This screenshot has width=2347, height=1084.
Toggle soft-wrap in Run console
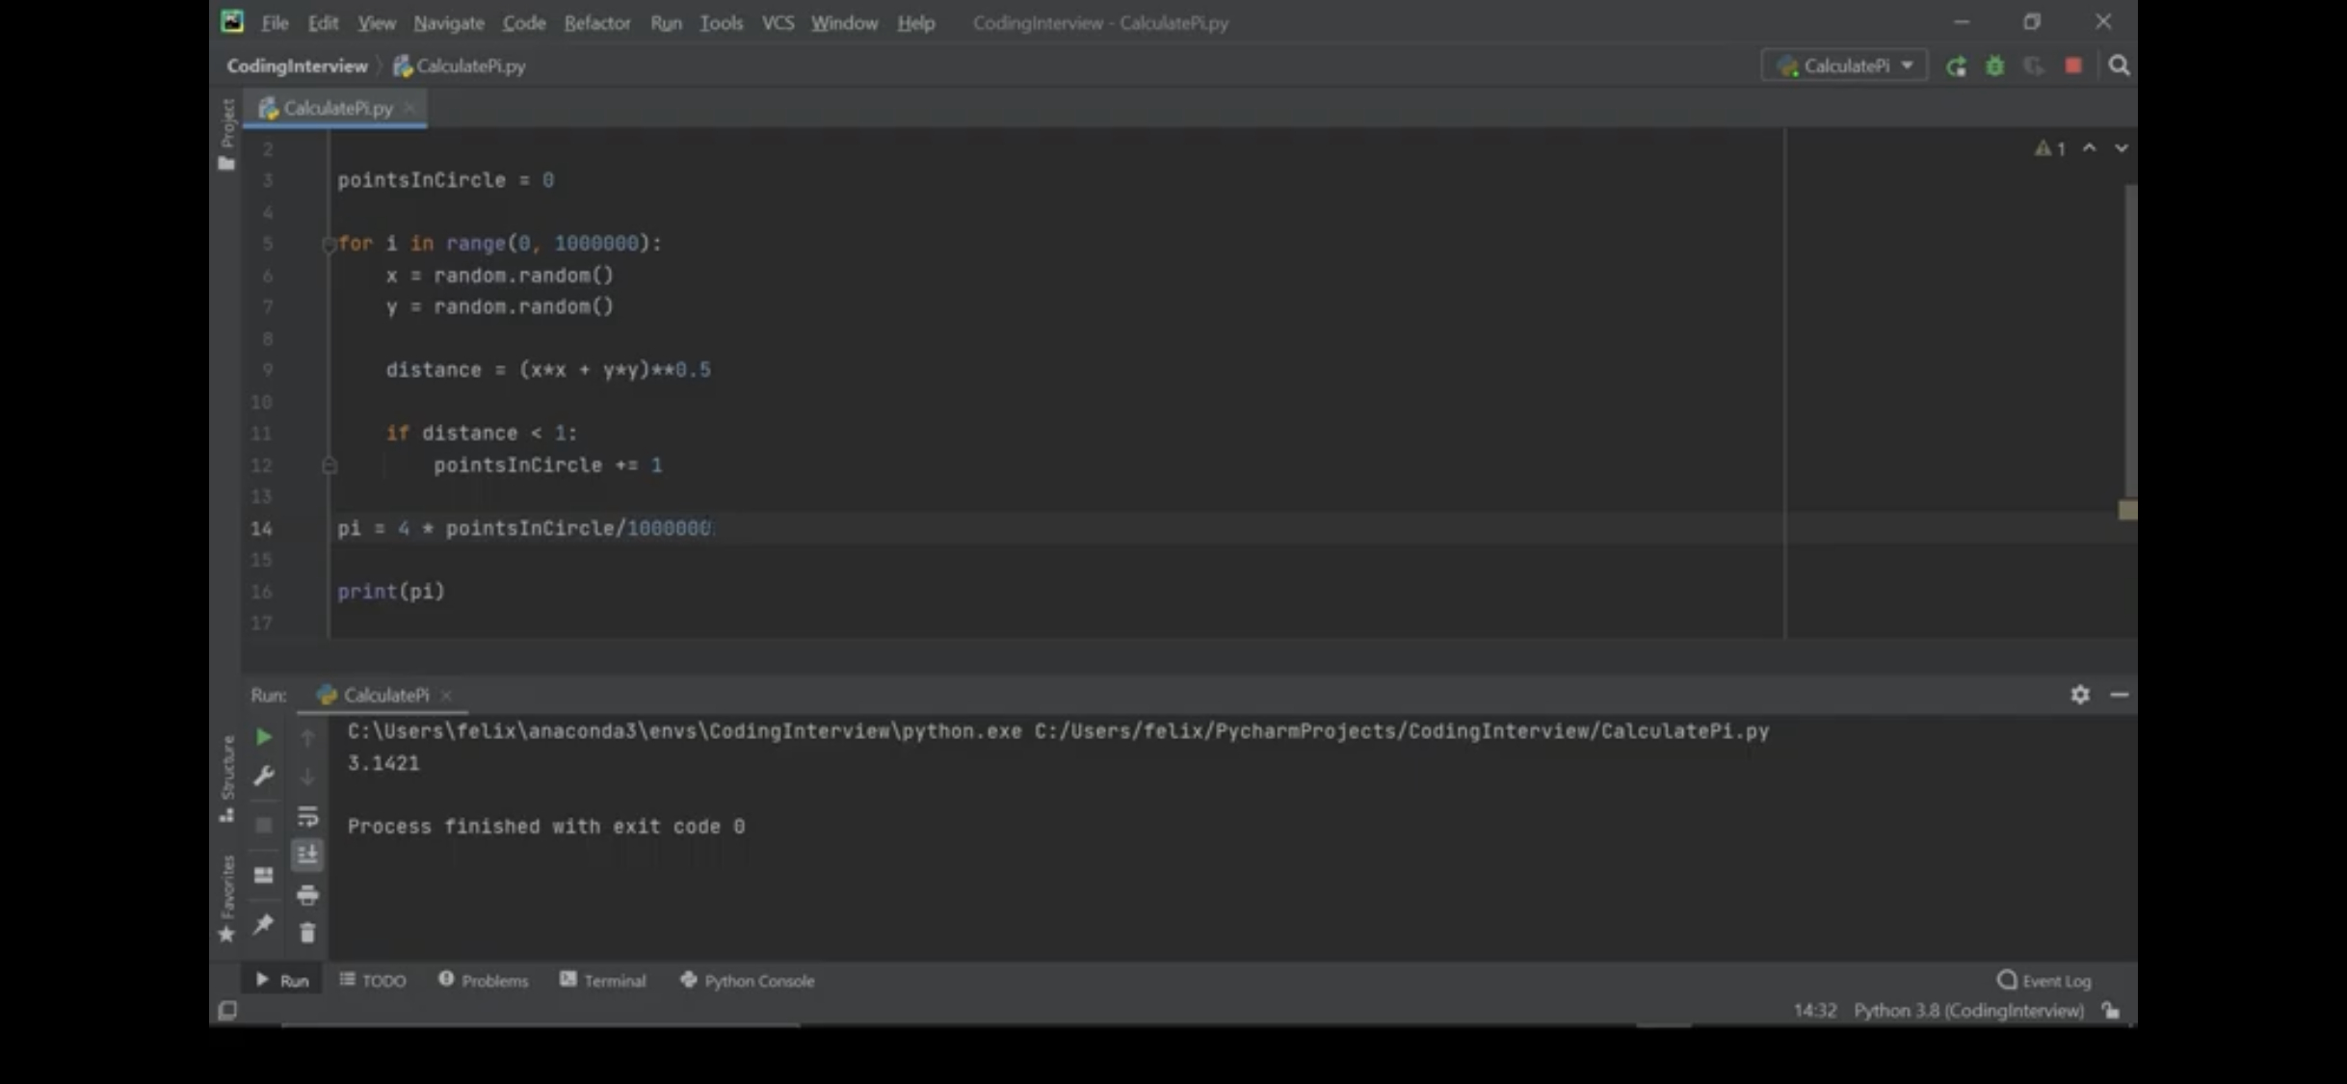[307, 816]
